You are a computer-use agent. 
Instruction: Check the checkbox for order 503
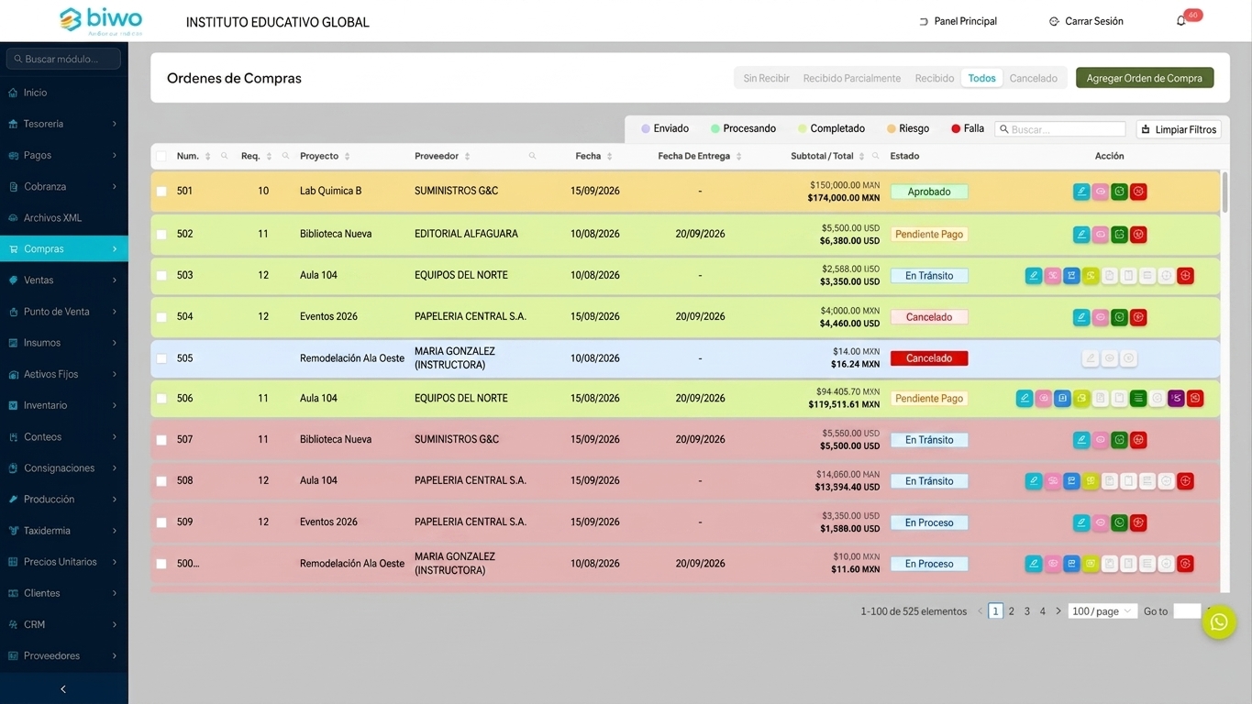click(x=161, y=276)
